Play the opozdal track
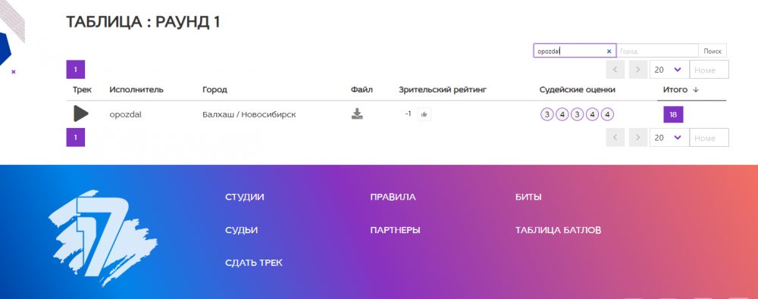Viewport: 758px width, 299px height. 81,114
